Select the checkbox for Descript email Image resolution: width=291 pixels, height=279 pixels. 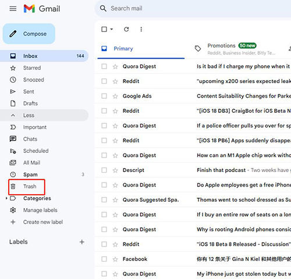(x=104, y=170)
